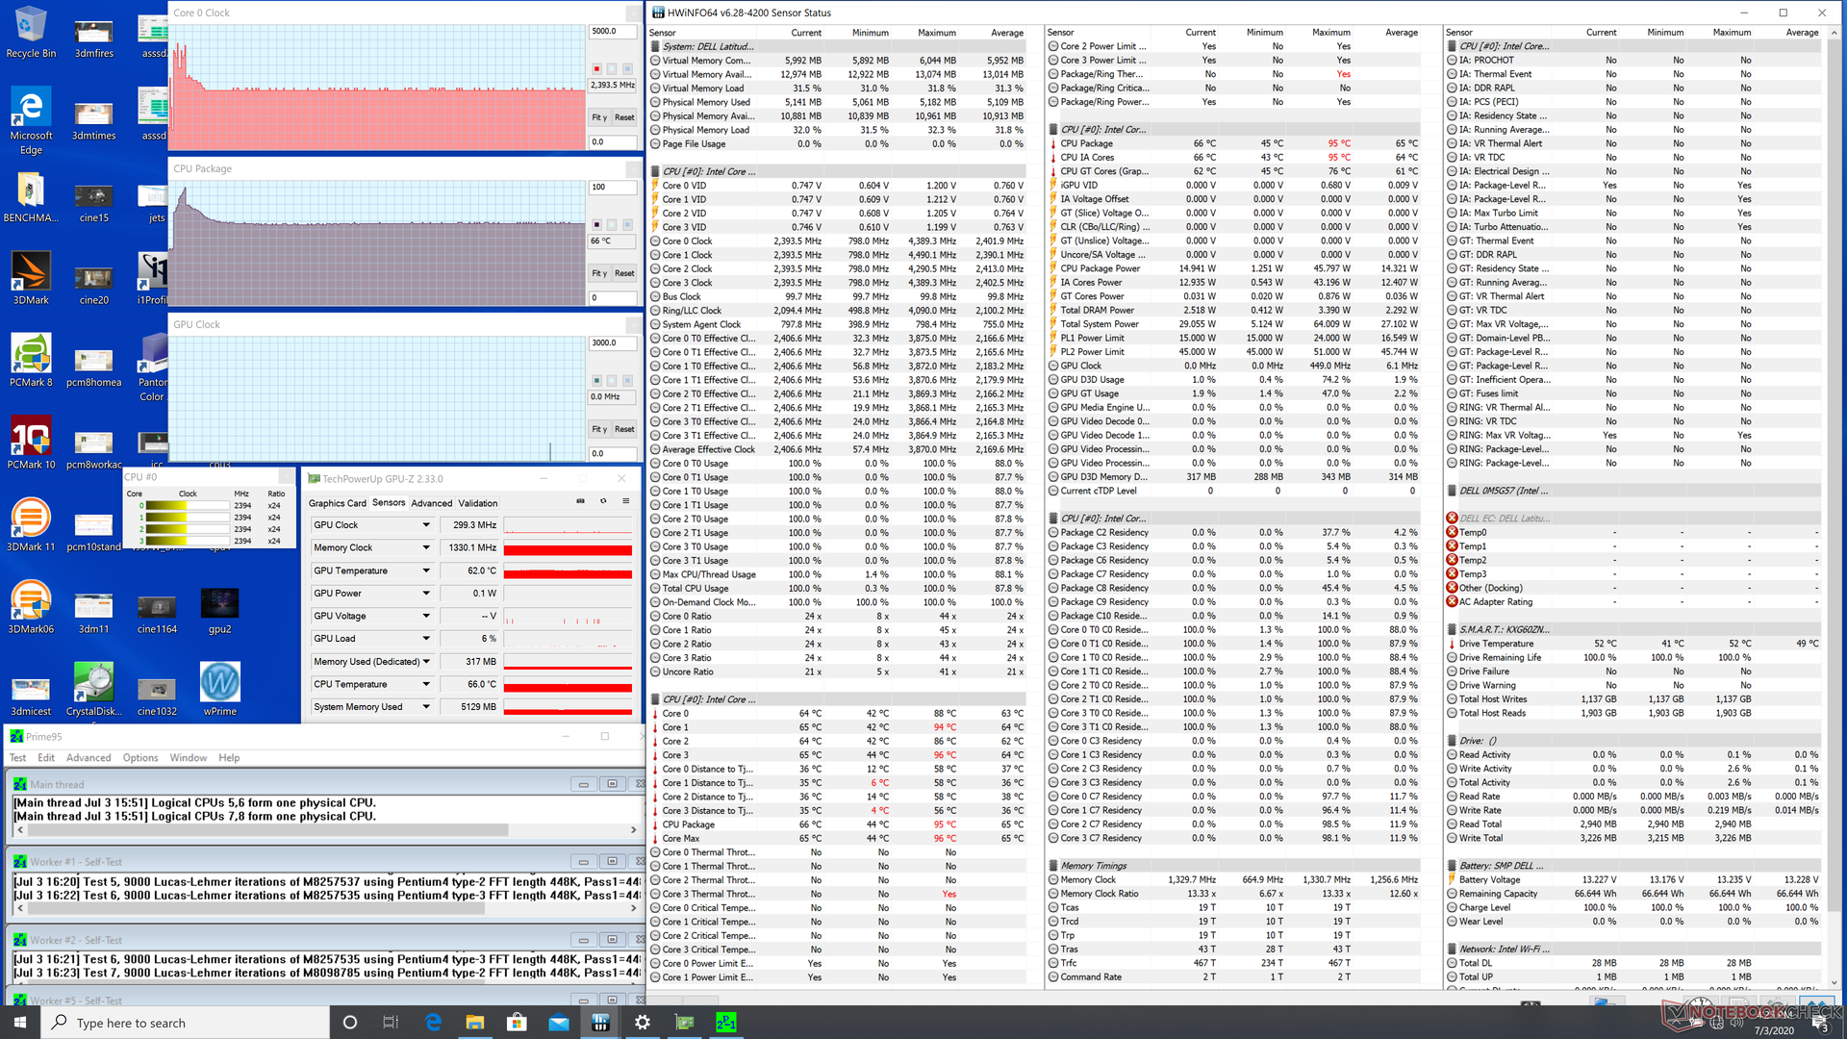This screenshot has width=1847, height=1039.
Task: Click teal color swatch in GPU Clock graph
Action: [x=596, y=381]
